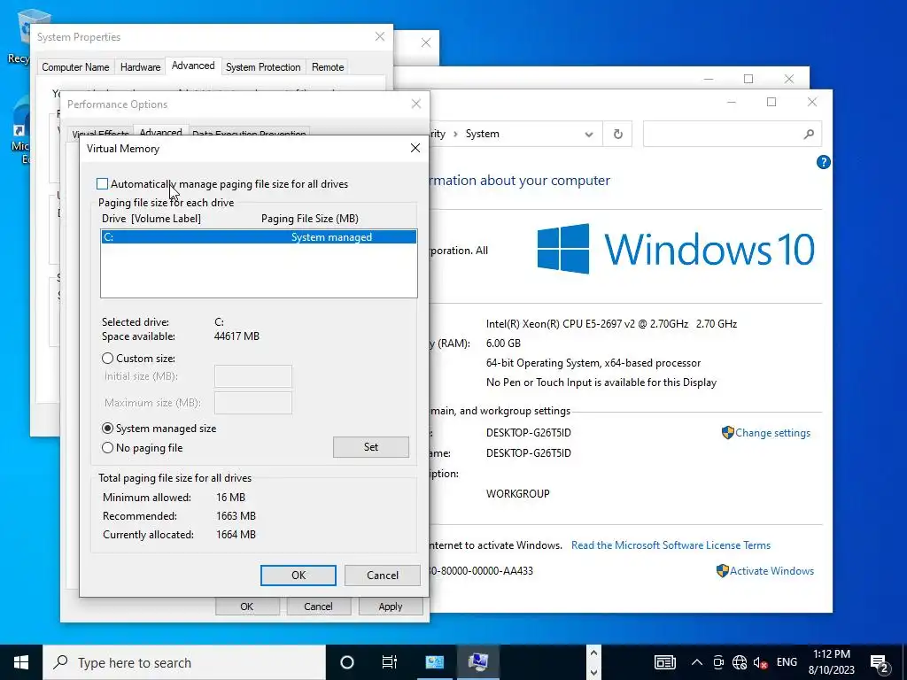Close the Virtual Memory dialog
This screenshot has width=907, height=680.
pyautogui.click(x=415, y=148)
